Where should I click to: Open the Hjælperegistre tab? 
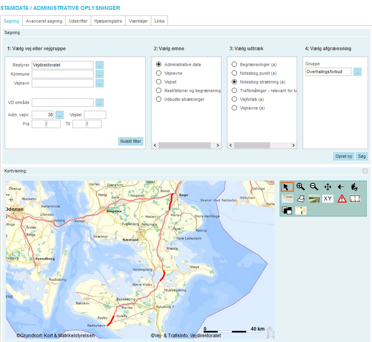(108, 21)
